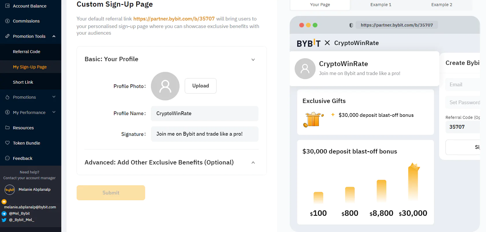Image resolution: width=486 pixels, height=232 pixels.
Task: Expand the My Performance submenu chevron
Action: click(54, 112)
